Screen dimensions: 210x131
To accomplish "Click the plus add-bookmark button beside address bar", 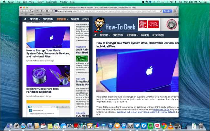I will (x=52, y=11).
